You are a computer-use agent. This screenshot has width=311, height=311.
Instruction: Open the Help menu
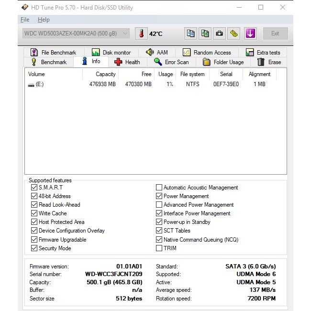[44, 20]
